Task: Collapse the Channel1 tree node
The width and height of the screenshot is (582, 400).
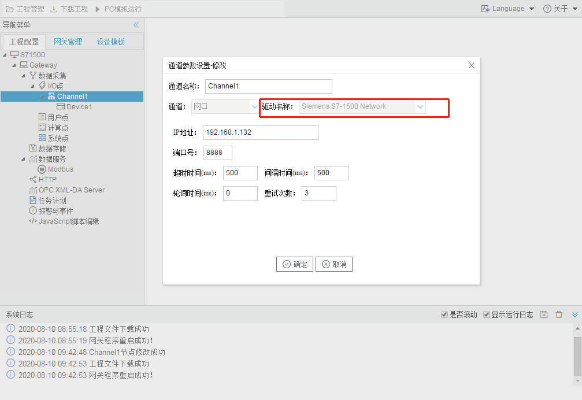Action: [x=42, y=97]
